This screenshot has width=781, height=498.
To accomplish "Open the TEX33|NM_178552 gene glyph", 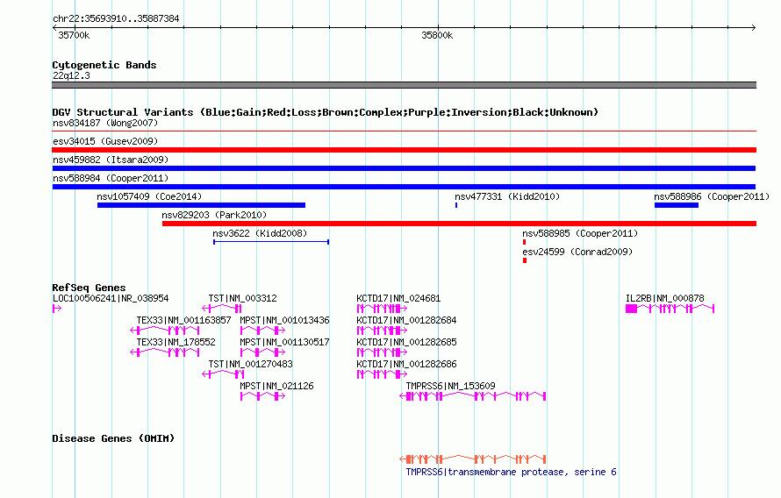I will coord(165,352).
